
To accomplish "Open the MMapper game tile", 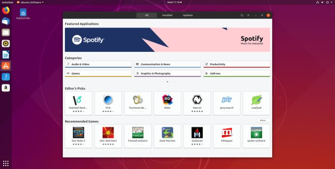I will [227, 136].
